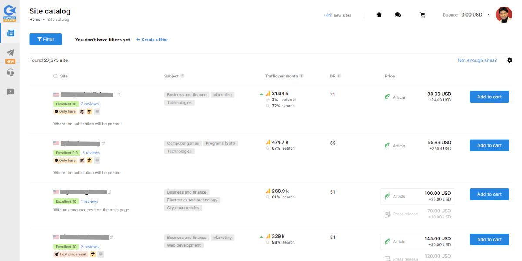Open the catalog settings gear
This screenshot has height=261, width=522.
(x=509, y=60)
